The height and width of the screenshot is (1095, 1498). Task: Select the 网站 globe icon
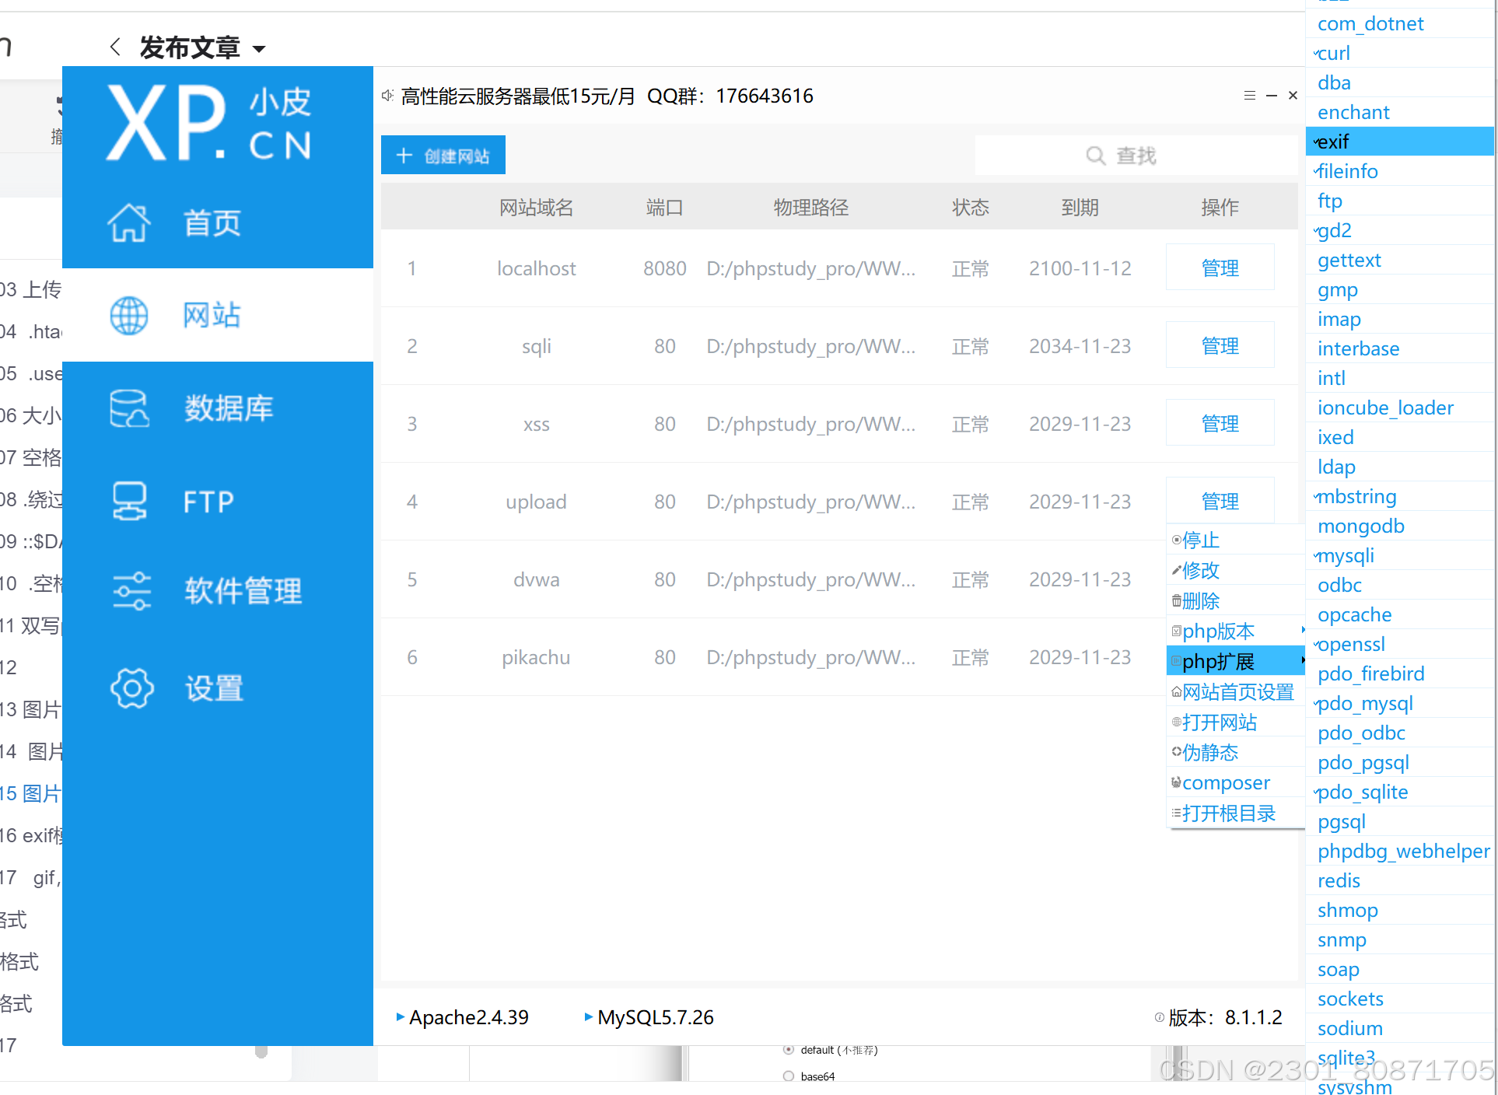(x=129, y=315)
